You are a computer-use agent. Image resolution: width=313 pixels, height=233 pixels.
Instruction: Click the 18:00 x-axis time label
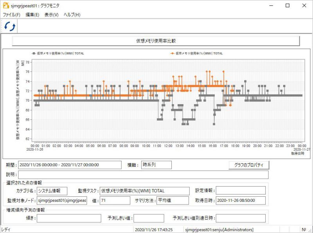tap(235, 146)
